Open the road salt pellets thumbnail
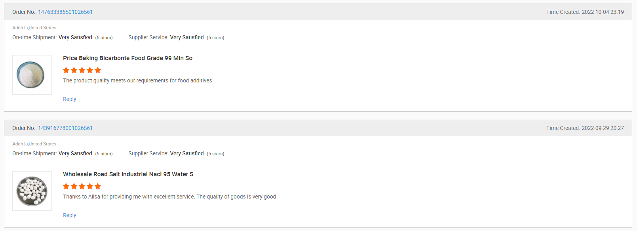 (x=32, y=191)
